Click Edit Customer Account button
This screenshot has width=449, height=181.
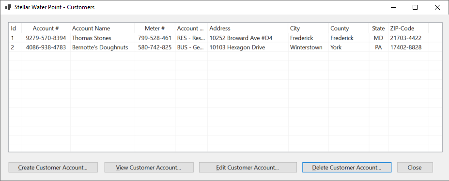coord(248,167)
